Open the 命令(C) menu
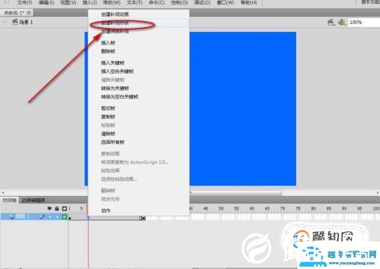The image size is (380, 269). pyautogui.click(x=157, y=3)
